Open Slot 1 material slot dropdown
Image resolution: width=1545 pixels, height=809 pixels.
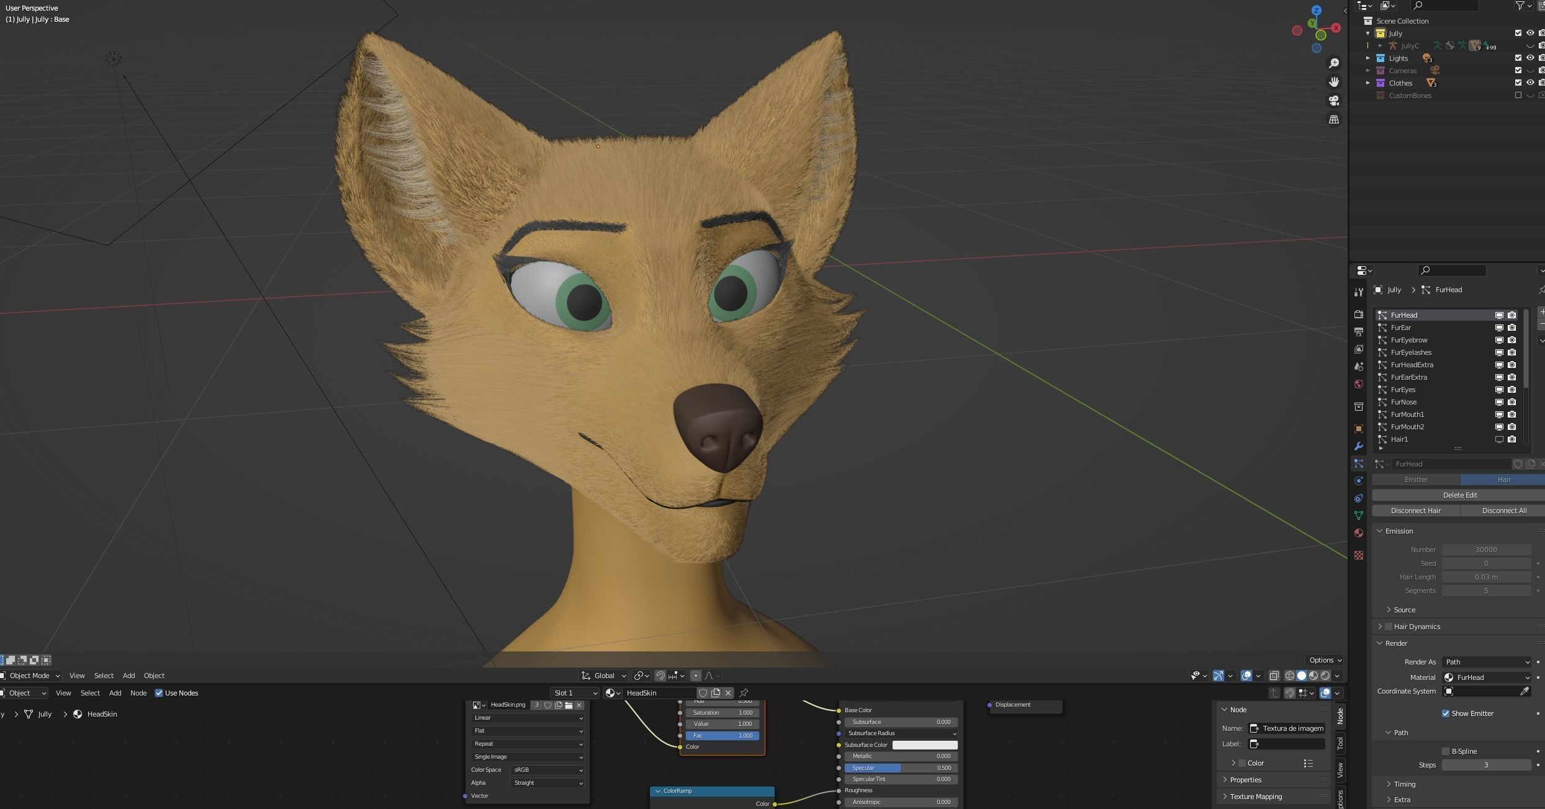click(575, 693)
